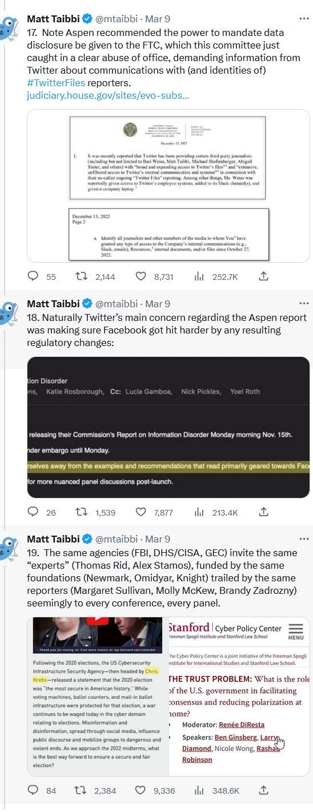Like tweet 19 with 9,336 likes
The image size is (313, 812).
141,790
